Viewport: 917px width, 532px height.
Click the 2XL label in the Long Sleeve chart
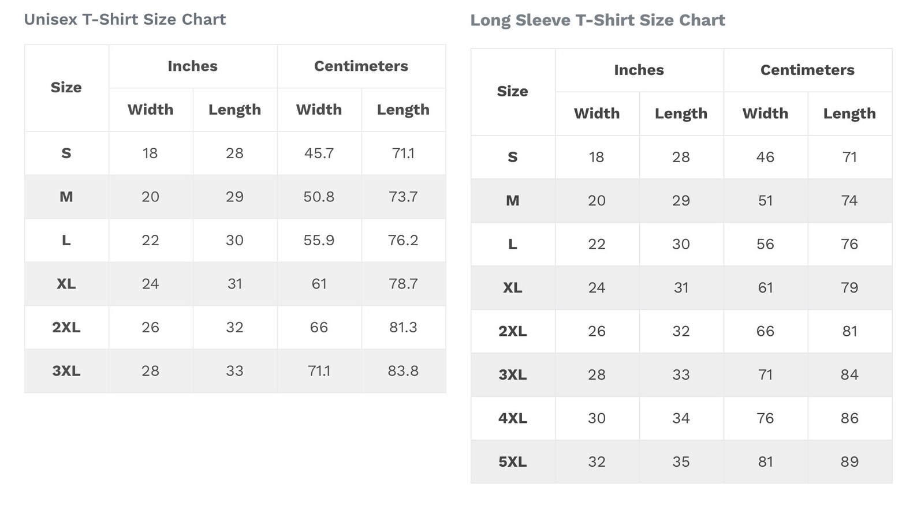coord(513,331)
